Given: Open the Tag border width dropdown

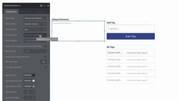Looking at the screenshot, I should click(x=29, y=98).
